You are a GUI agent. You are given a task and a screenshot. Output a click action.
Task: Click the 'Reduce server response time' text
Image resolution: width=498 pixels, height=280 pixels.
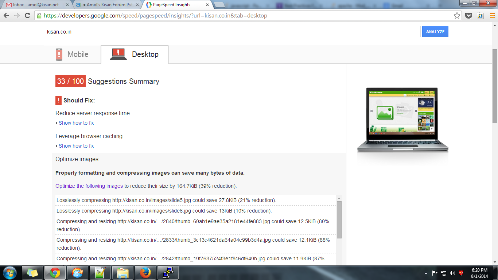click(x=93, y=113)
